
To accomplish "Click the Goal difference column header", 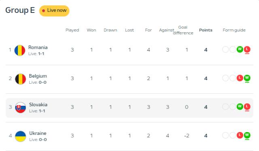I will 183,30.
